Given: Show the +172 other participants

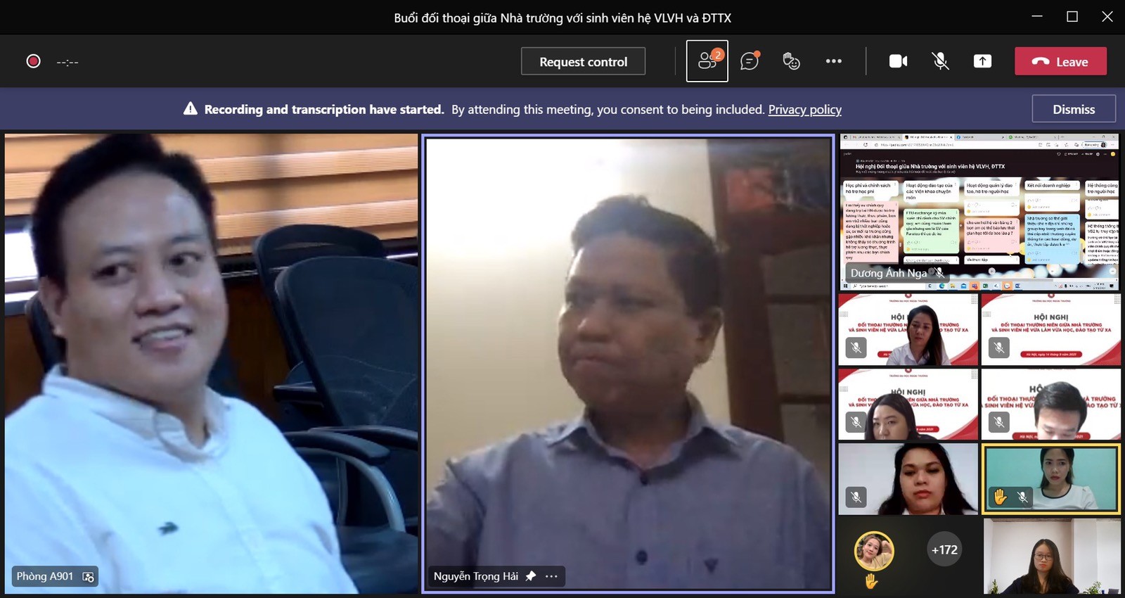Looking at the screenshot, I should [x=944, y=550].
